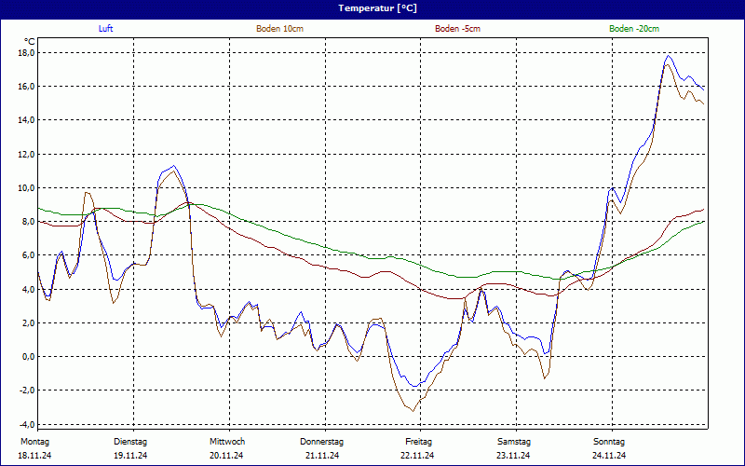
Task: Click the Sonntag day label
Action: click(x=609, y=442)
